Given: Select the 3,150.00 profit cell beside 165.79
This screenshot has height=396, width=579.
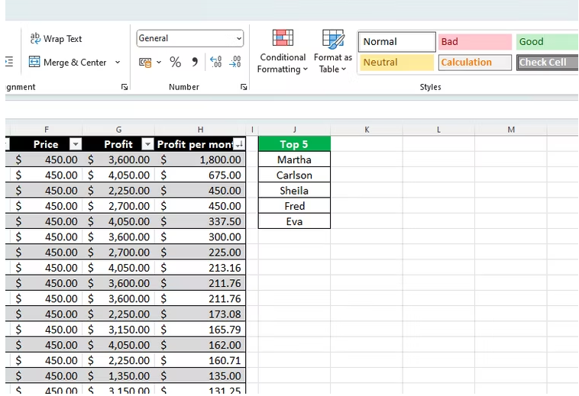Looking at the screenshot, I should [x=118, y=330].
